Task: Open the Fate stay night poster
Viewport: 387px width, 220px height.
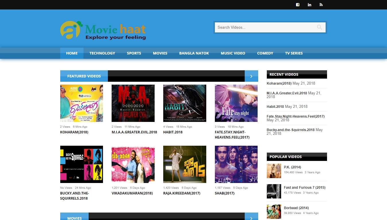Action: [236, 103]
